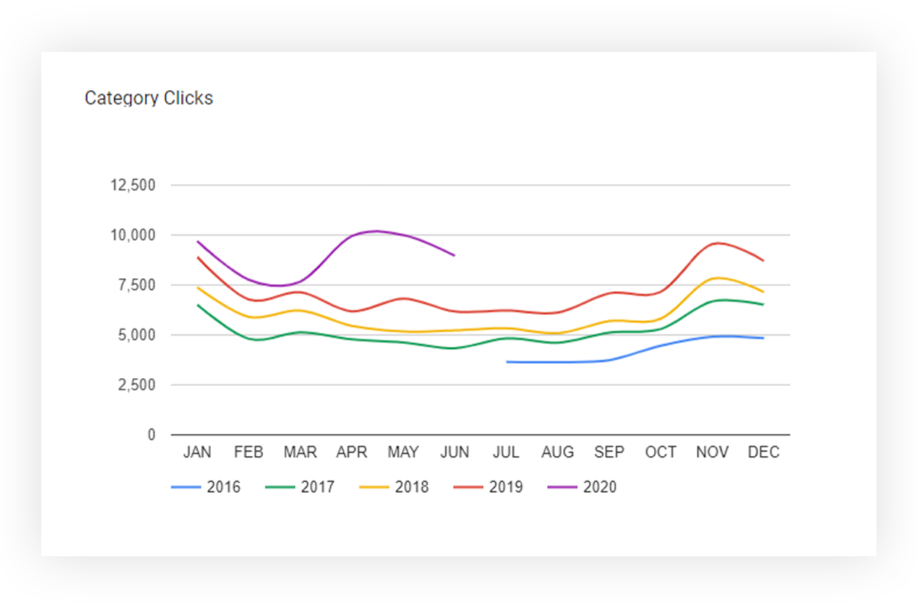Toggle the 2018 series in the legend
This screenshot has height=612, width=917.
click(394, 487)
